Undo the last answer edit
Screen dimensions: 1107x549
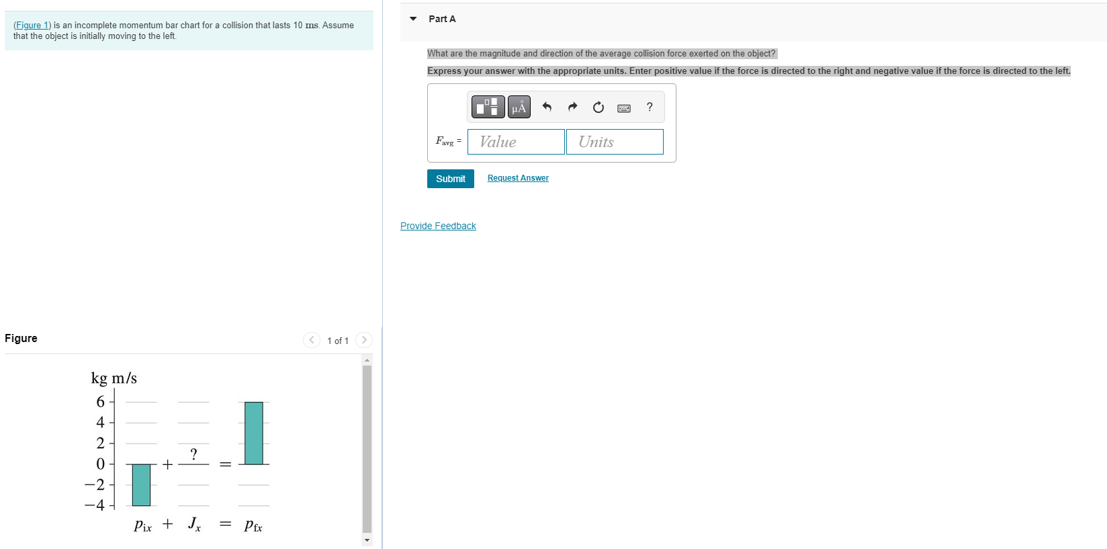click(x=547, y=107)
